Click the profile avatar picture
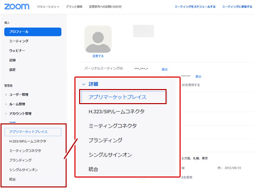The height and width of the screenshot is (189, 254). [x=98, y=39]
